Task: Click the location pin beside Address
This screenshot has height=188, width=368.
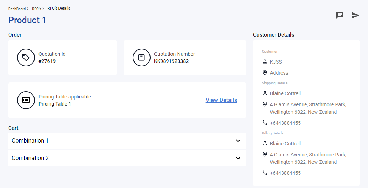Action: [265, 72]
